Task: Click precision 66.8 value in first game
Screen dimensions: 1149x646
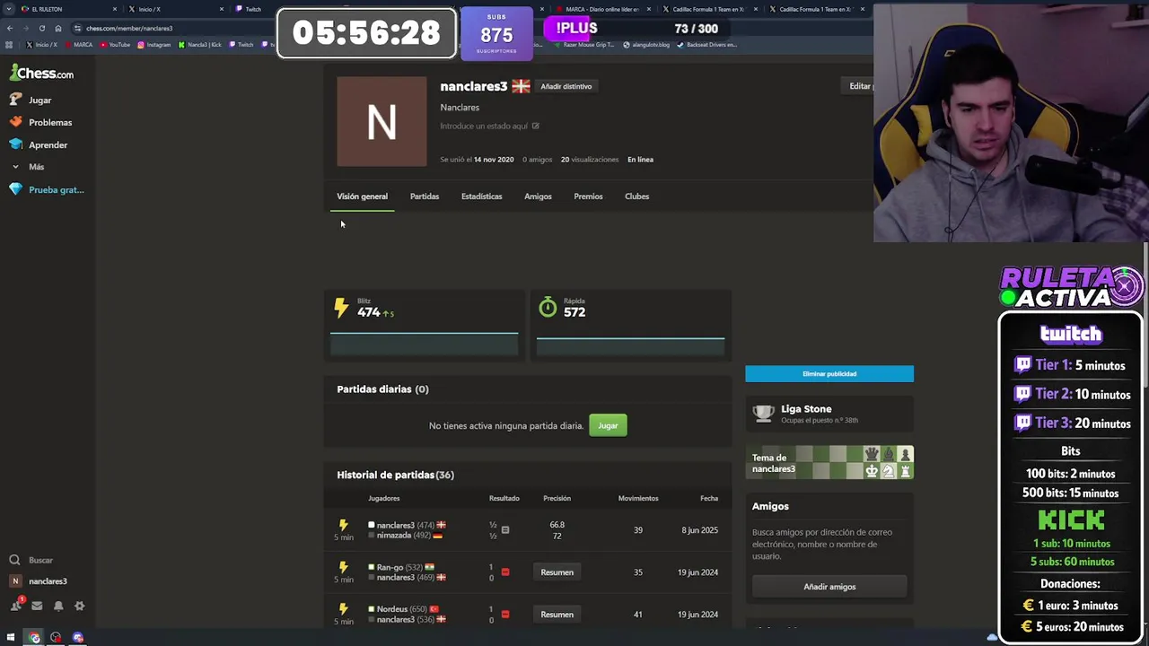Action: [557, 525]
